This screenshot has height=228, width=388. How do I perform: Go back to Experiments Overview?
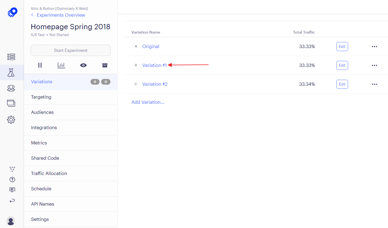(x=61, y=15)
